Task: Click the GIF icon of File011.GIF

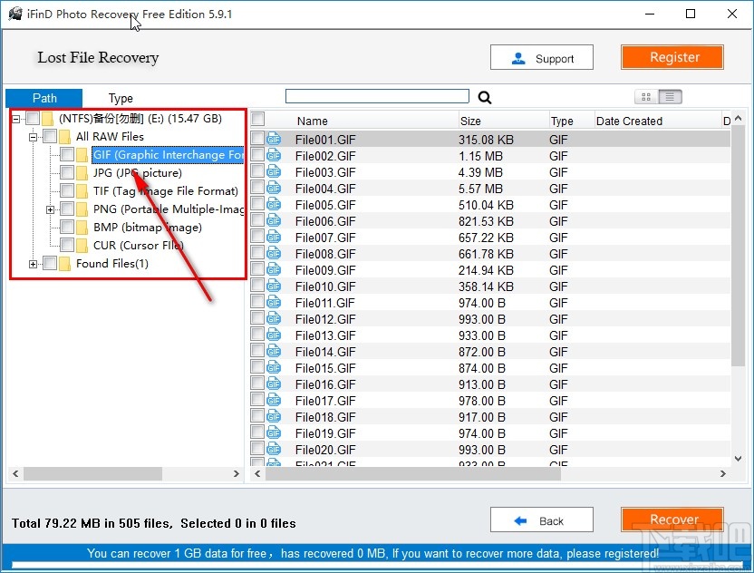Action: [274, 303]
